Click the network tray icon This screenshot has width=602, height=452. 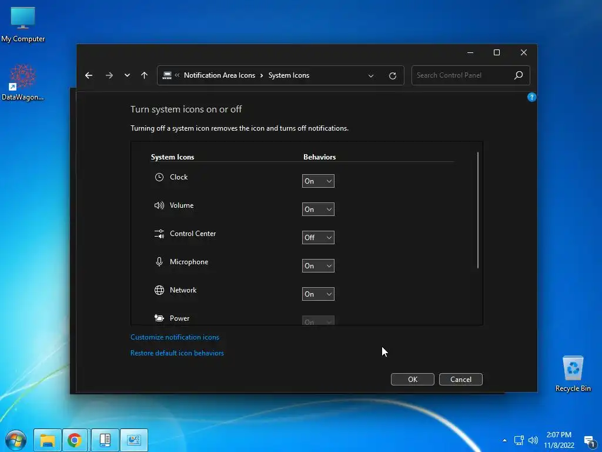(519, 440)
